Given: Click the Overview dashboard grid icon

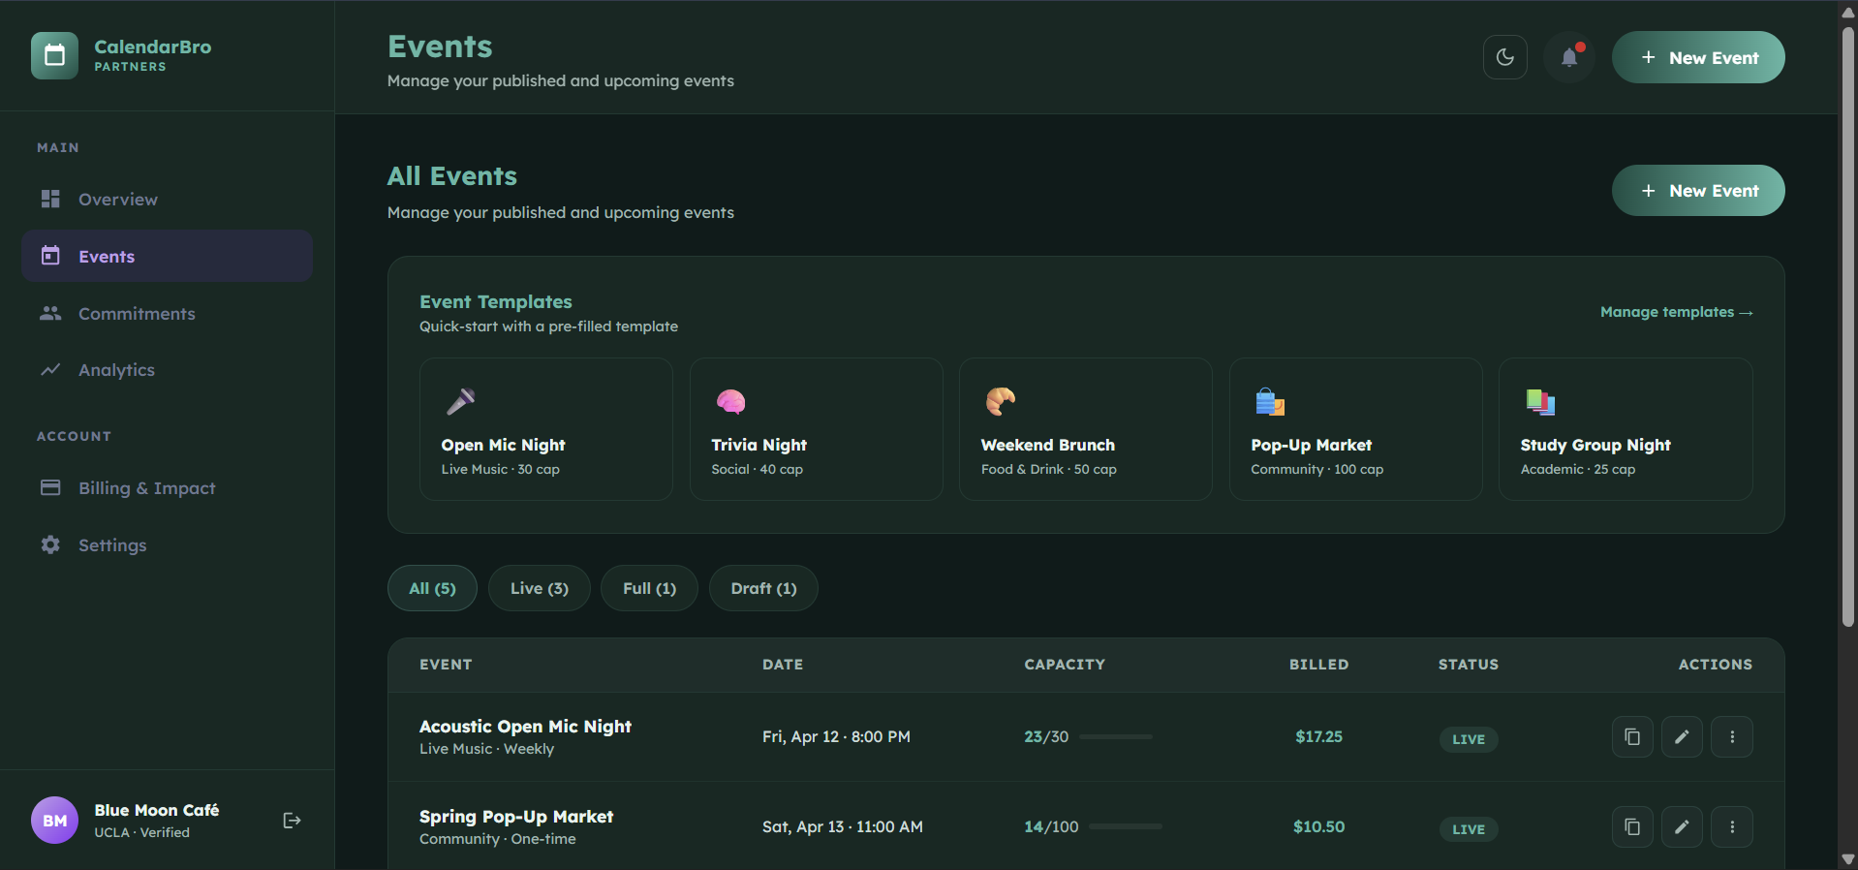Looking at the screenshot, I should click(50, 199).
